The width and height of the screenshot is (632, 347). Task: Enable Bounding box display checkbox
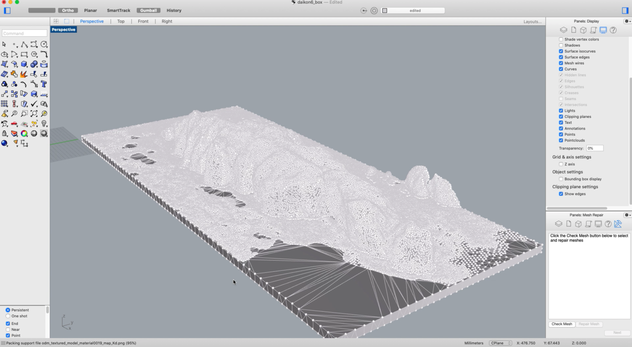point(561,179)
